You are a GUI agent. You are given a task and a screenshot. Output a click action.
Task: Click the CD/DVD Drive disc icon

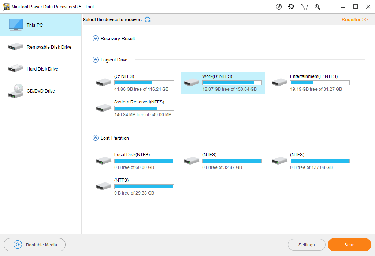pyautogui.click(x=16, y=91)
